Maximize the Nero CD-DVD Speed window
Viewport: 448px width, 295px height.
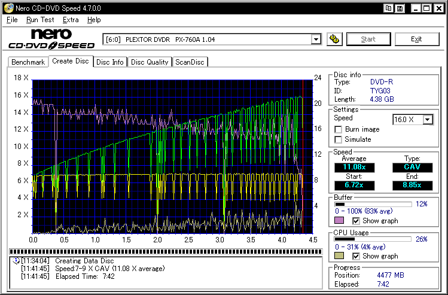tap(427, 8)
